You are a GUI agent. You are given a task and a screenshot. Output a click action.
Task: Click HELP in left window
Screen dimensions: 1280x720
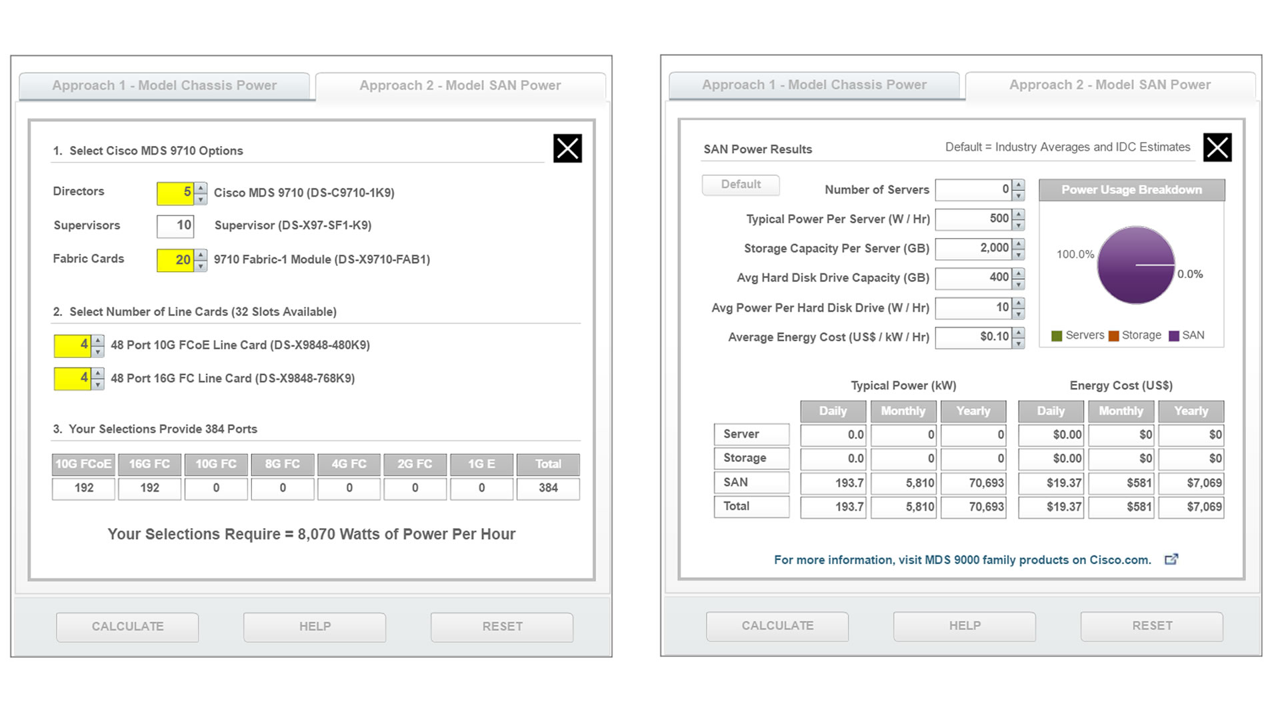click(315, 627)
